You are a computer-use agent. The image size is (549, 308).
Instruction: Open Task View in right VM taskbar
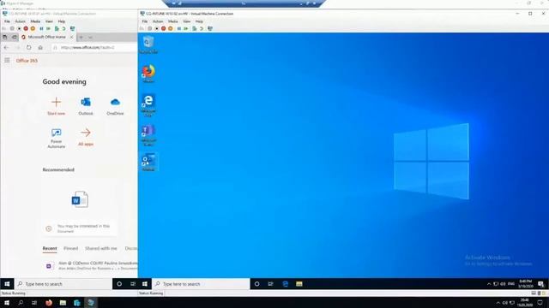tap(271, 284)
